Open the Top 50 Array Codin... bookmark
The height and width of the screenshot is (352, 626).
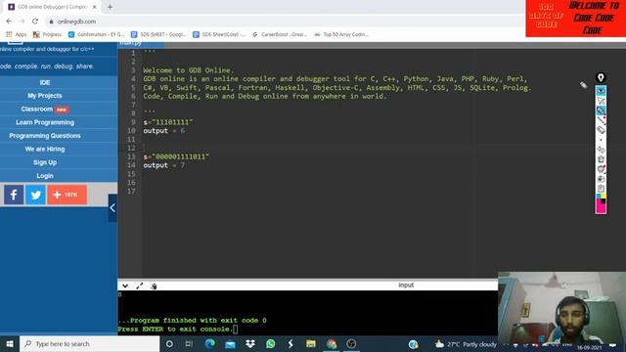pyautogui.click(x=341, y=35)
